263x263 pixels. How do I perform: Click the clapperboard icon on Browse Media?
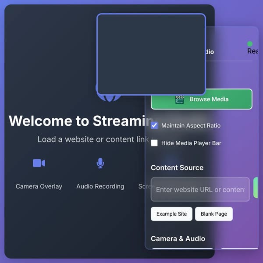coord(179,100)
